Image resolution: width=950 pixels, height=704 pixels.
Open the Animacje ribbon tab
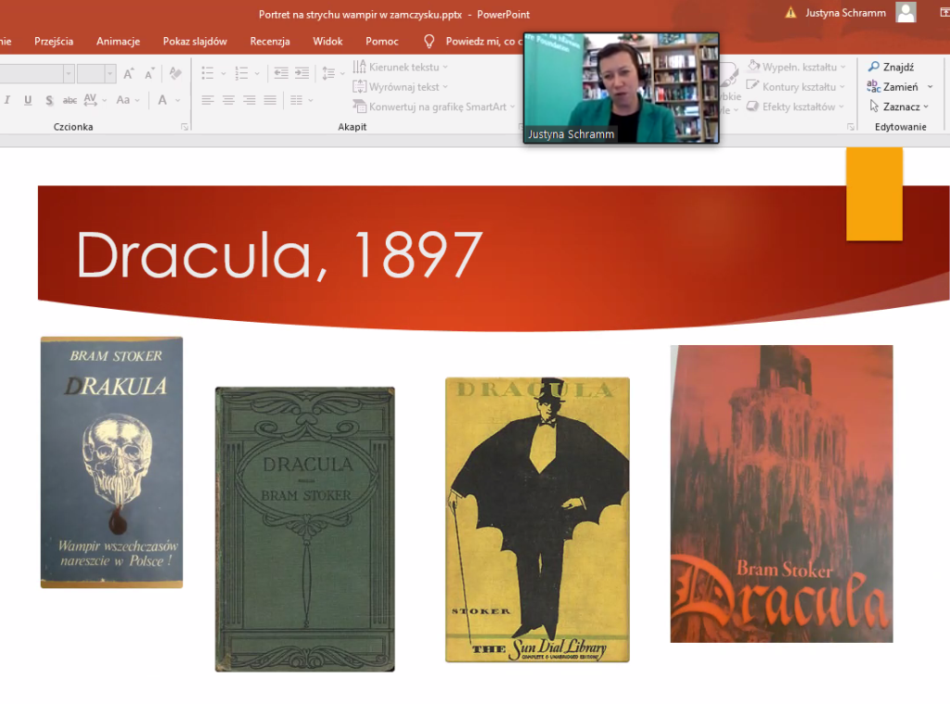(x=118, y=41)
